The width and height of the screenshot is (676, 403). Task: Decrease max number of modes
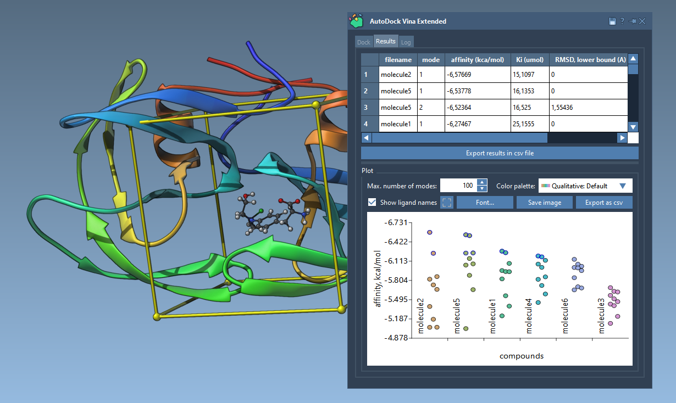tap(482, 189)
